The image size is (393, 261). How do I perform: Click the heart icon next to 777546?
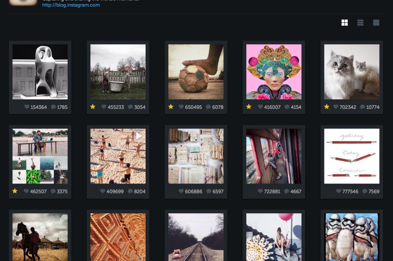(339, 191)
